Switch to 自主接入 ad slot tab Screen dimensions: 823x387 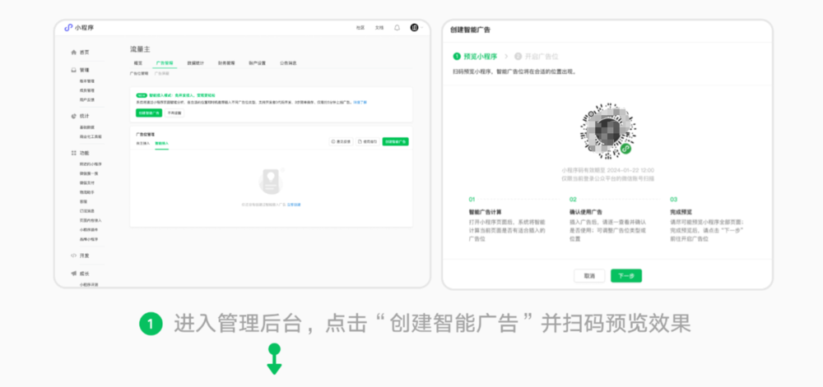click(142, 142)
